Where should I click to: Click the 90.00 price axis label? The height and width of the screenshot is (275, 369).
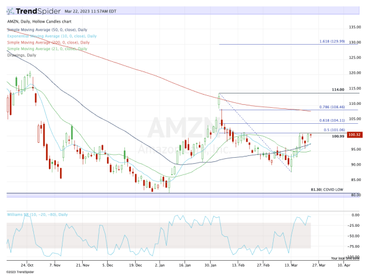point(355,164)
